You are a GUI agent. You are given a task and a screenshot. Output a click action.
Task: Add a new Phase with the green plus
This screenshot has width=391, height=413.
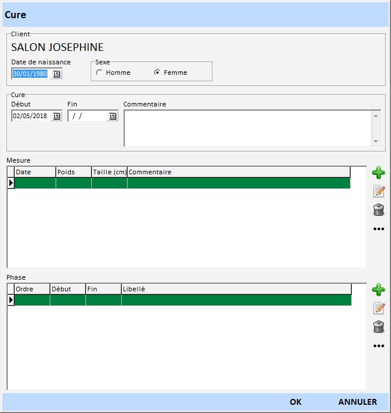(378, 290)
